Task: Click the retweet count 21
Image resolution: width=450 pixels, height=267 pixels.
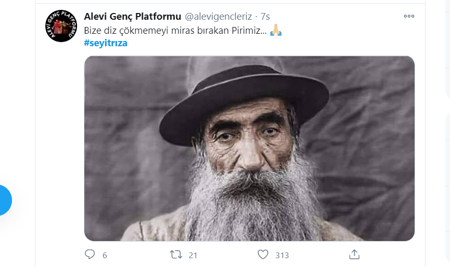Action: [x=193, y=255]
